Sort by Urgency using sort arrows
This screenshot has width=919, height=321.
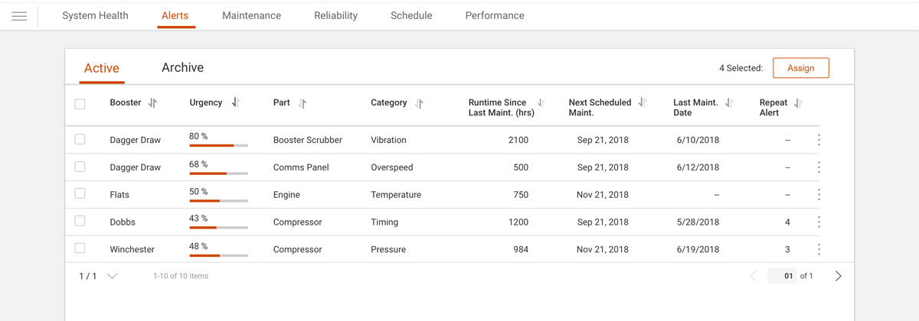coord(236,102)
